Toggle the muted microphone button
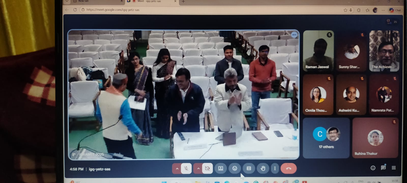This screenshot has width=407, height=183. (x=186, y=168)
